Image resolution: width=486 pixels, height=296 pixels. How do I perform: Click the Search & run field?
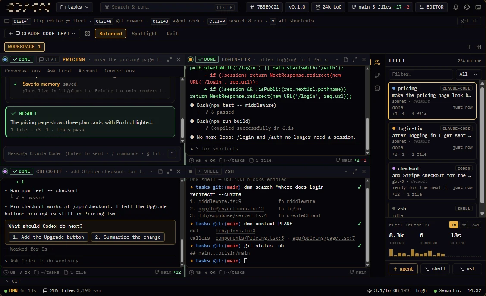pyautogui.click(x=169, y=7)
